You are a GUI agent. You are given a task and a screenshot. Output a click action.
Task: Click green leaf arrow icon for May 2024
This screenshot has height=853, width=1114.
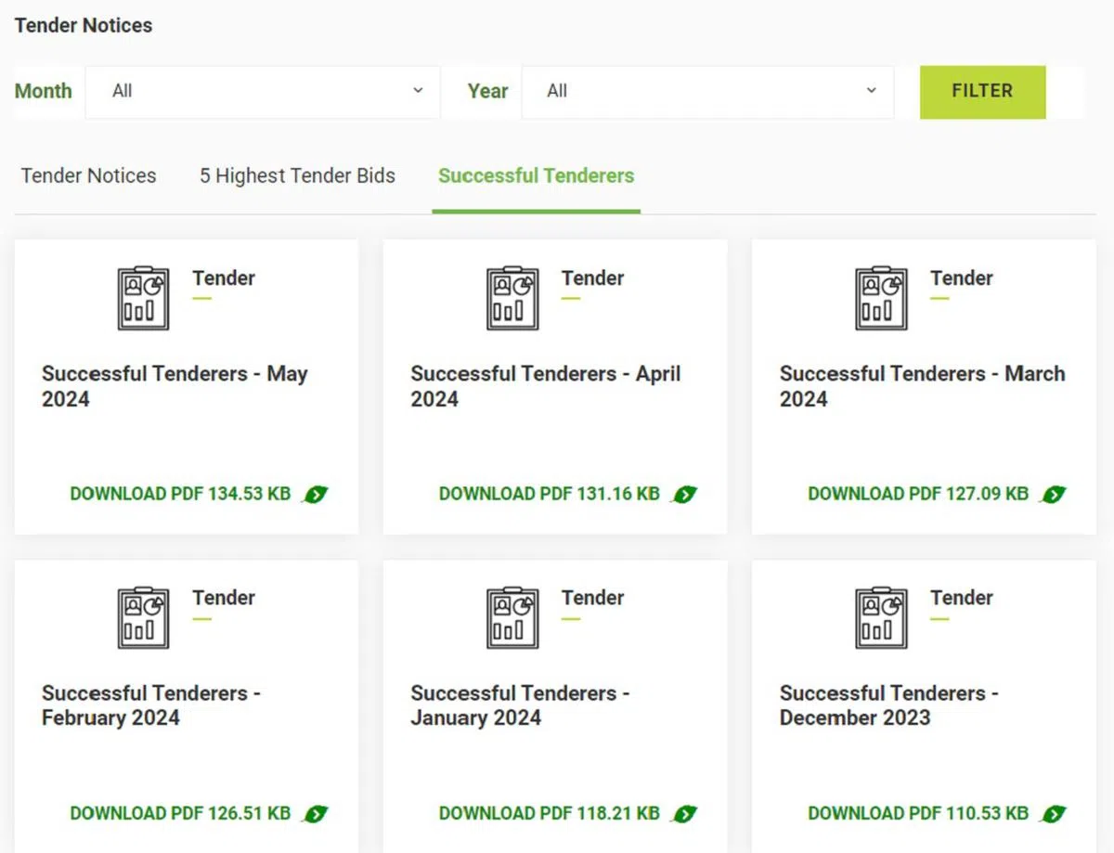[x=316, y=495]
